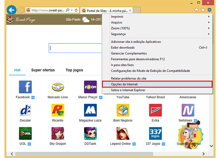Open the Ricardo Eletro icon
The image size is (220, 158).
coord(58,110)
